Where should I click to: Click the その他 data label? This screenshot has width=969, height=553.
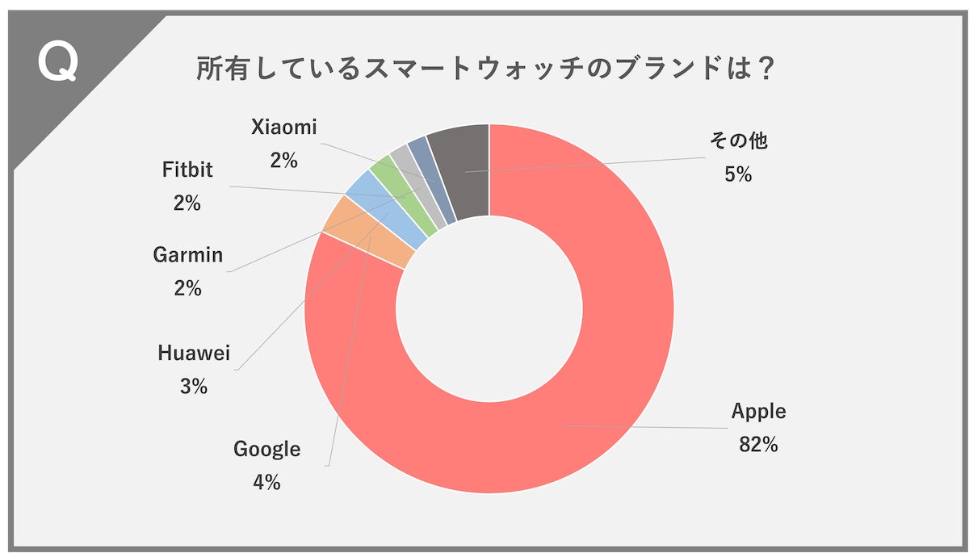click(738, 141)
